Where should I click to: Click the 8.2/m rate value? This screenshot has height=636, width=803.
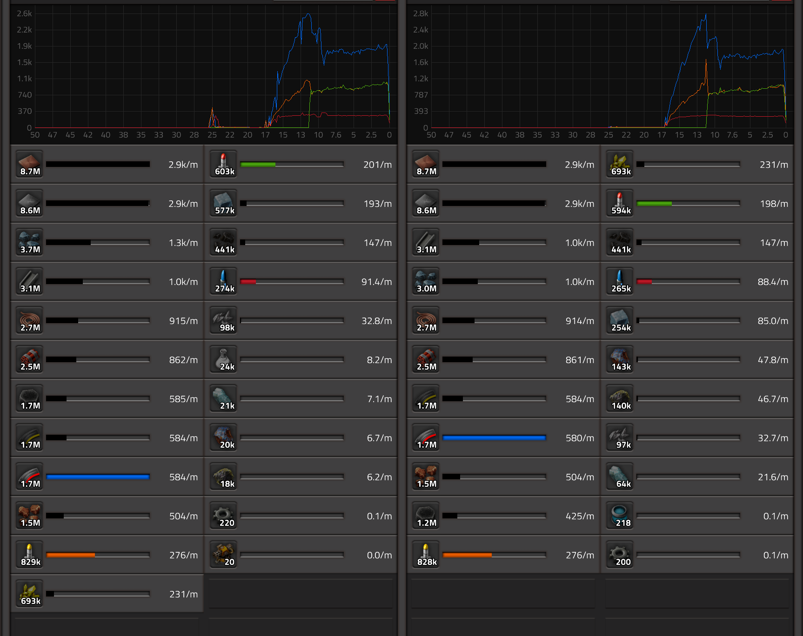coord(380,360)
